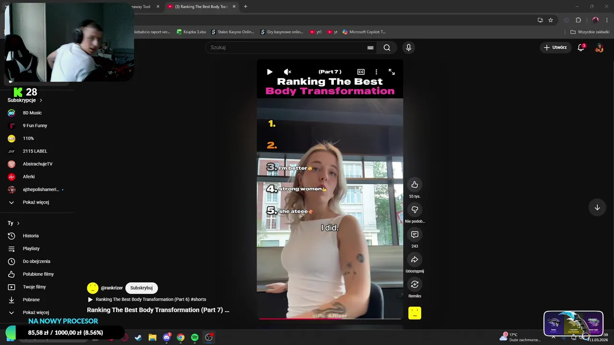Open YouTube notifications bell
The width and height of the screenshot is (614, 345).
pyautogui.click(x=581, y=47)
